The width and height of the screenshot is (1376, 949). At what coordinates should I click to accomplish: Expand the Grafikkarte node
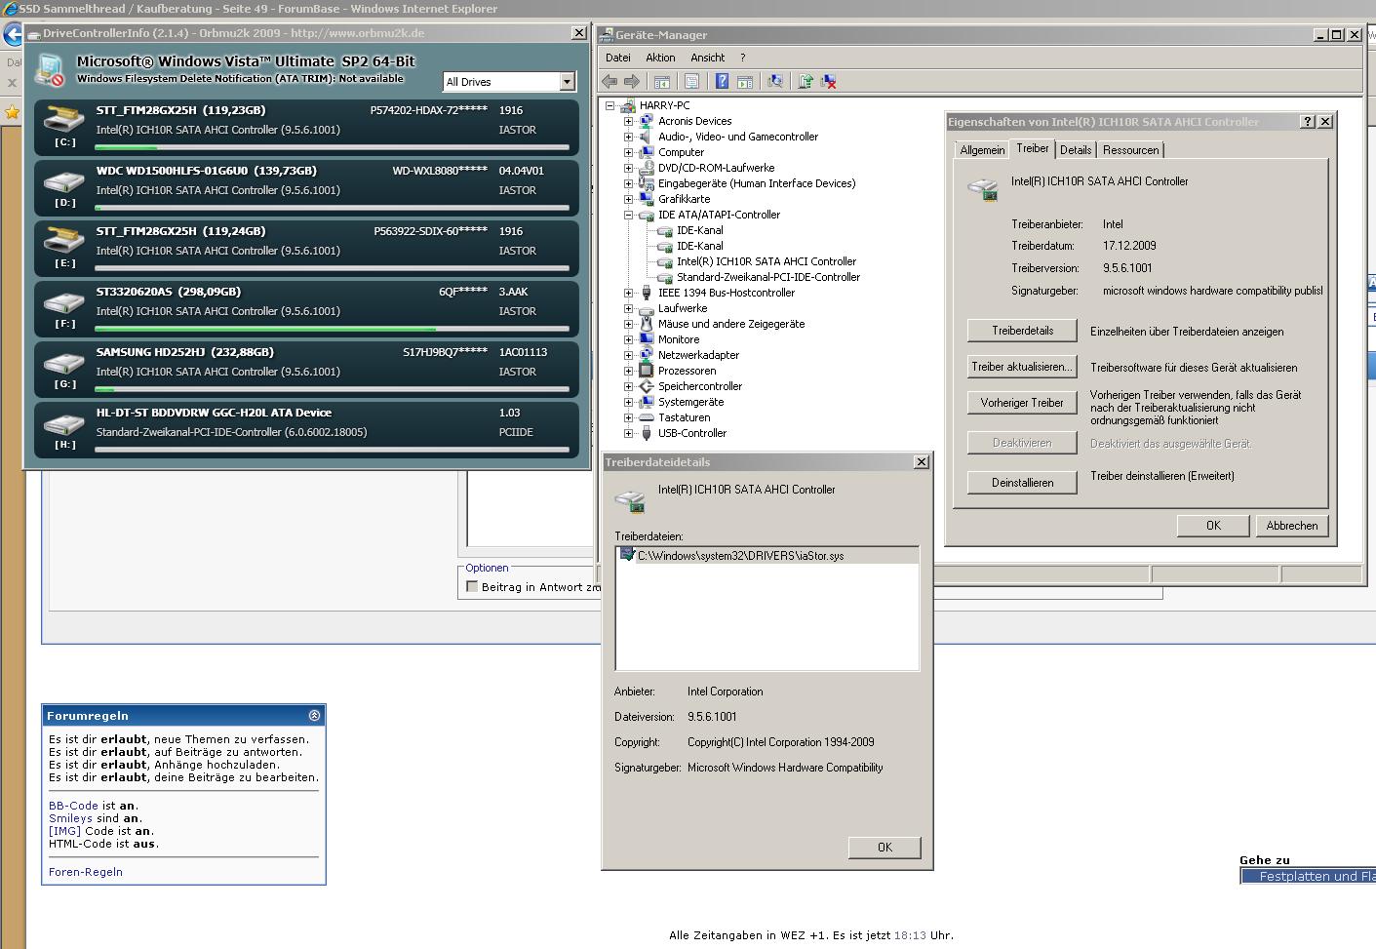629,199
